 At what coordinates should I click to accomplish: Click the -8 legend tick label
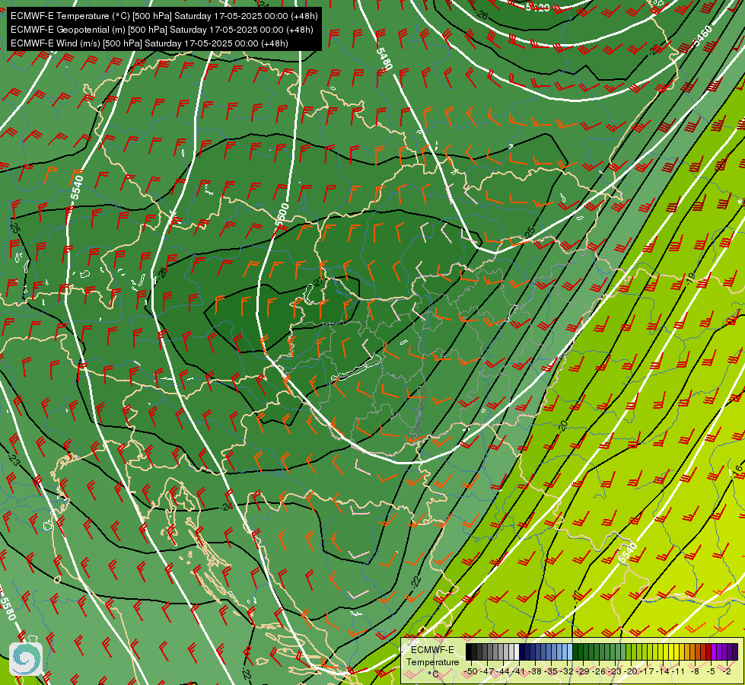click(695, 671)
